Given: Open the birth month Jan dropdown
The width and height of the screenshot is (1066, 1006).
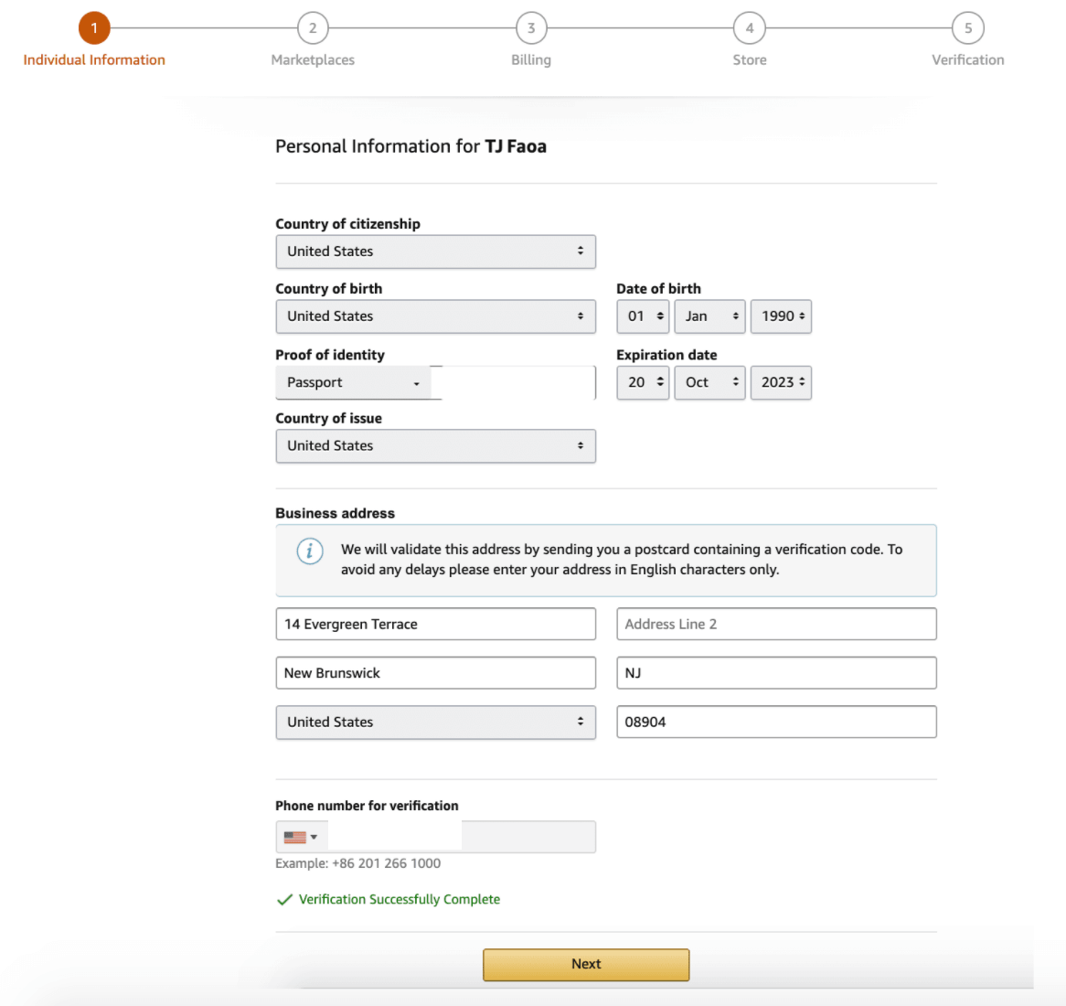Looking at the screenshot, I should 709,316.
